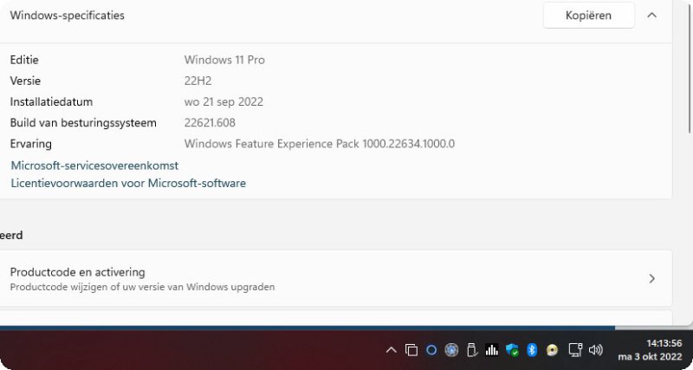Click chevron arrow beside Productcode en activering

point(652,278)
